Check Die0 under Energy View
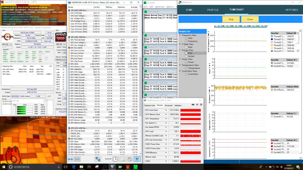The image size is (303, 170). (x=186, y=53)
